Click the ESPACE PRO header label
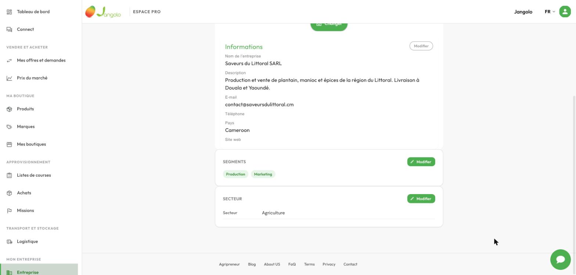 click(147, 12)
